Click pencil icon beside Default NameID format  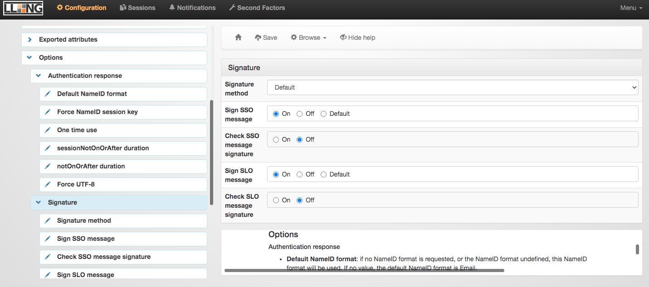click(48, 94)
